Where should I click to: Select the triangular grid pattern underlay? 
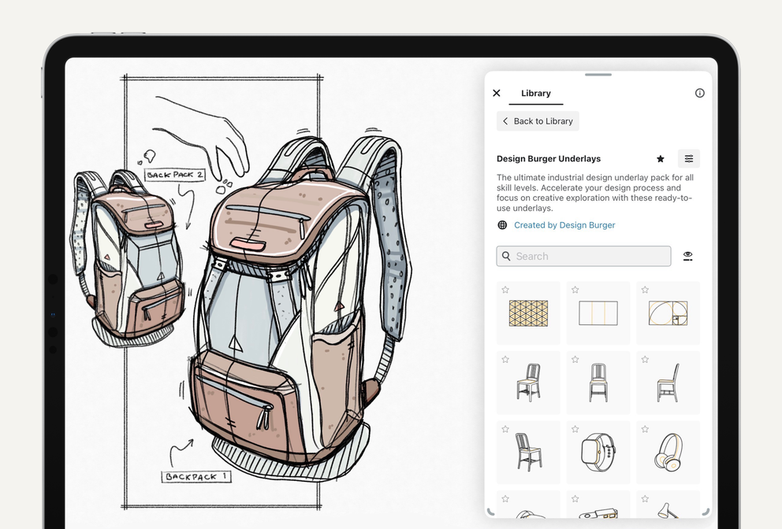click(528, 313)
